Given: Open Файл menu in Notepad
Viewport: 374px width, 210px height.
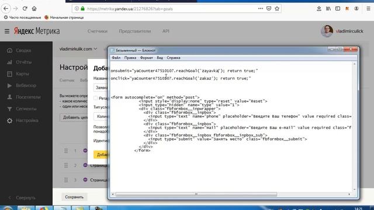Looking at the screenshot, I should click(x=116, y=58).
